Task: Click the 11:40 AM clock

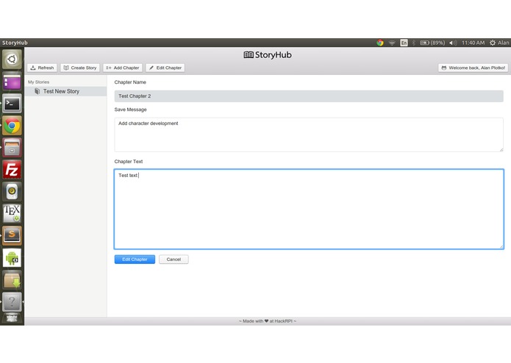Action: 473,43
